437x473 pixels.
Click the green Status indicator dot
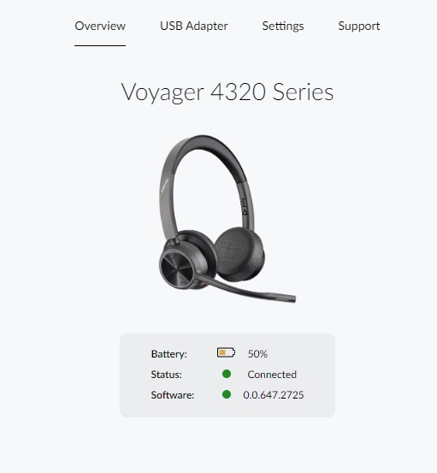point(227,374)
